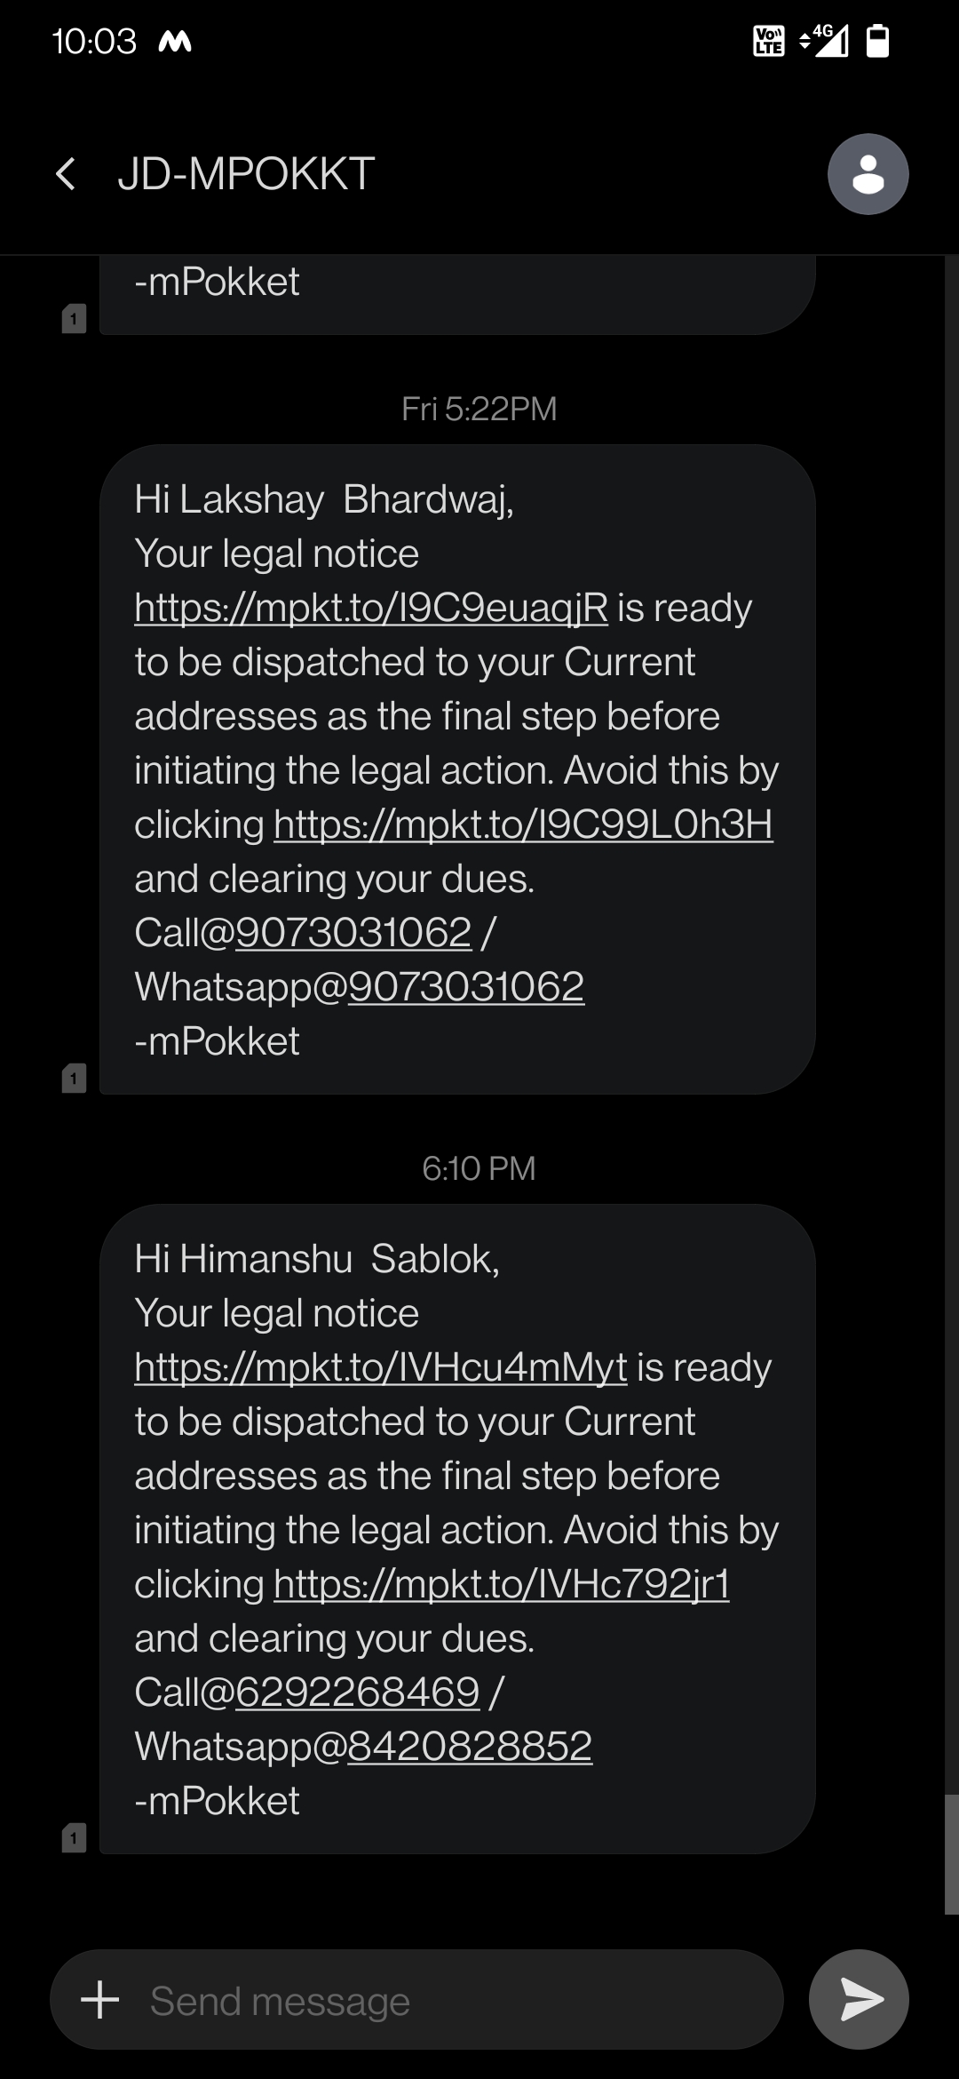The width and height of the screenshot is (959, 2079).
Task: Tap the JD-MPOKKT conversation title
Action: pyautogui.click(x=246, y=174)
